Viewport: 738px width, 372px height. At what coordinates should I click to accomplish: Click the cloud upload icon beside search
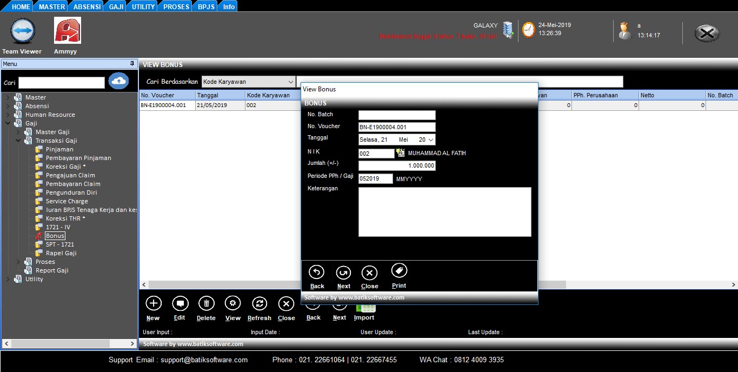(x=118, y=81)
